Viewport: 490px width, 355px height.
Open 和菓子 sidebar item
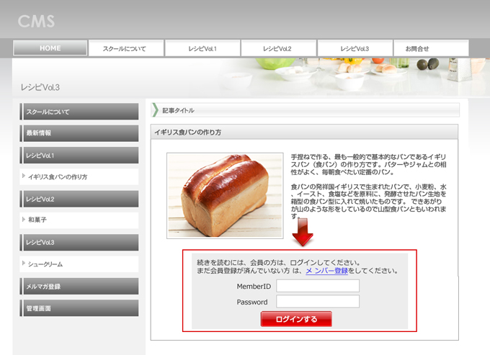79,220
